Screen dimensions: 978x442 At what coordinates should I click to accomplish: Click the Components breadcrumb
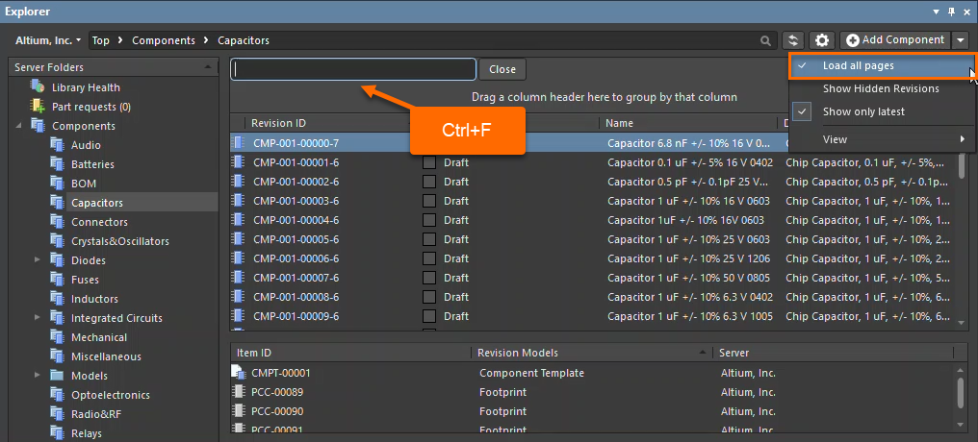pos(164,40)
